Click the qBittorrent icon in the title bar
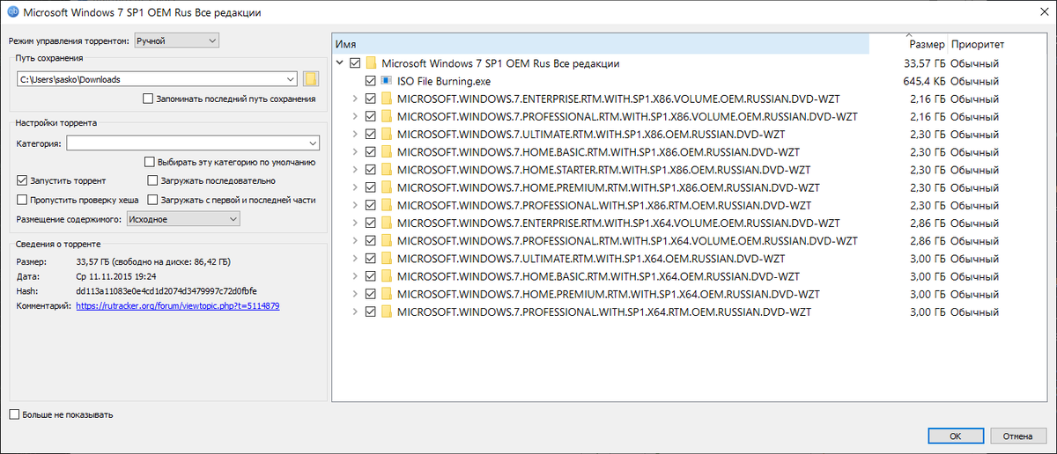The width and height of the screenshot is (1057, 454). coord(12,13)
